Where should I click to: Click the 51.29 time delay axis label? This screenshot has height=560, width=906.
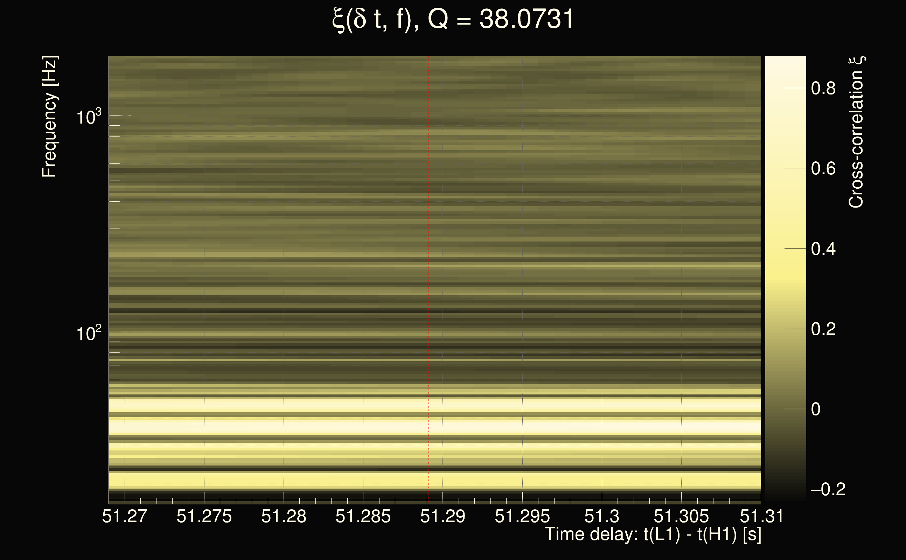click(442, 516)
